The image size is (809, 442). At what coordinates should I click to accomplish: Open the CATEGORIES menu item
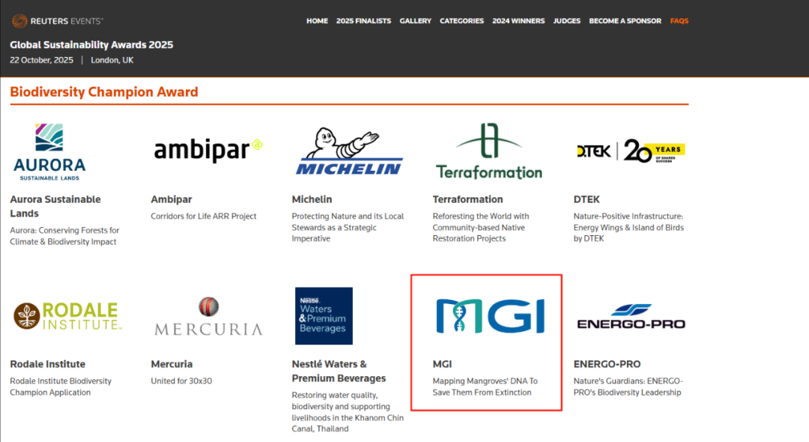click(461, 21)
